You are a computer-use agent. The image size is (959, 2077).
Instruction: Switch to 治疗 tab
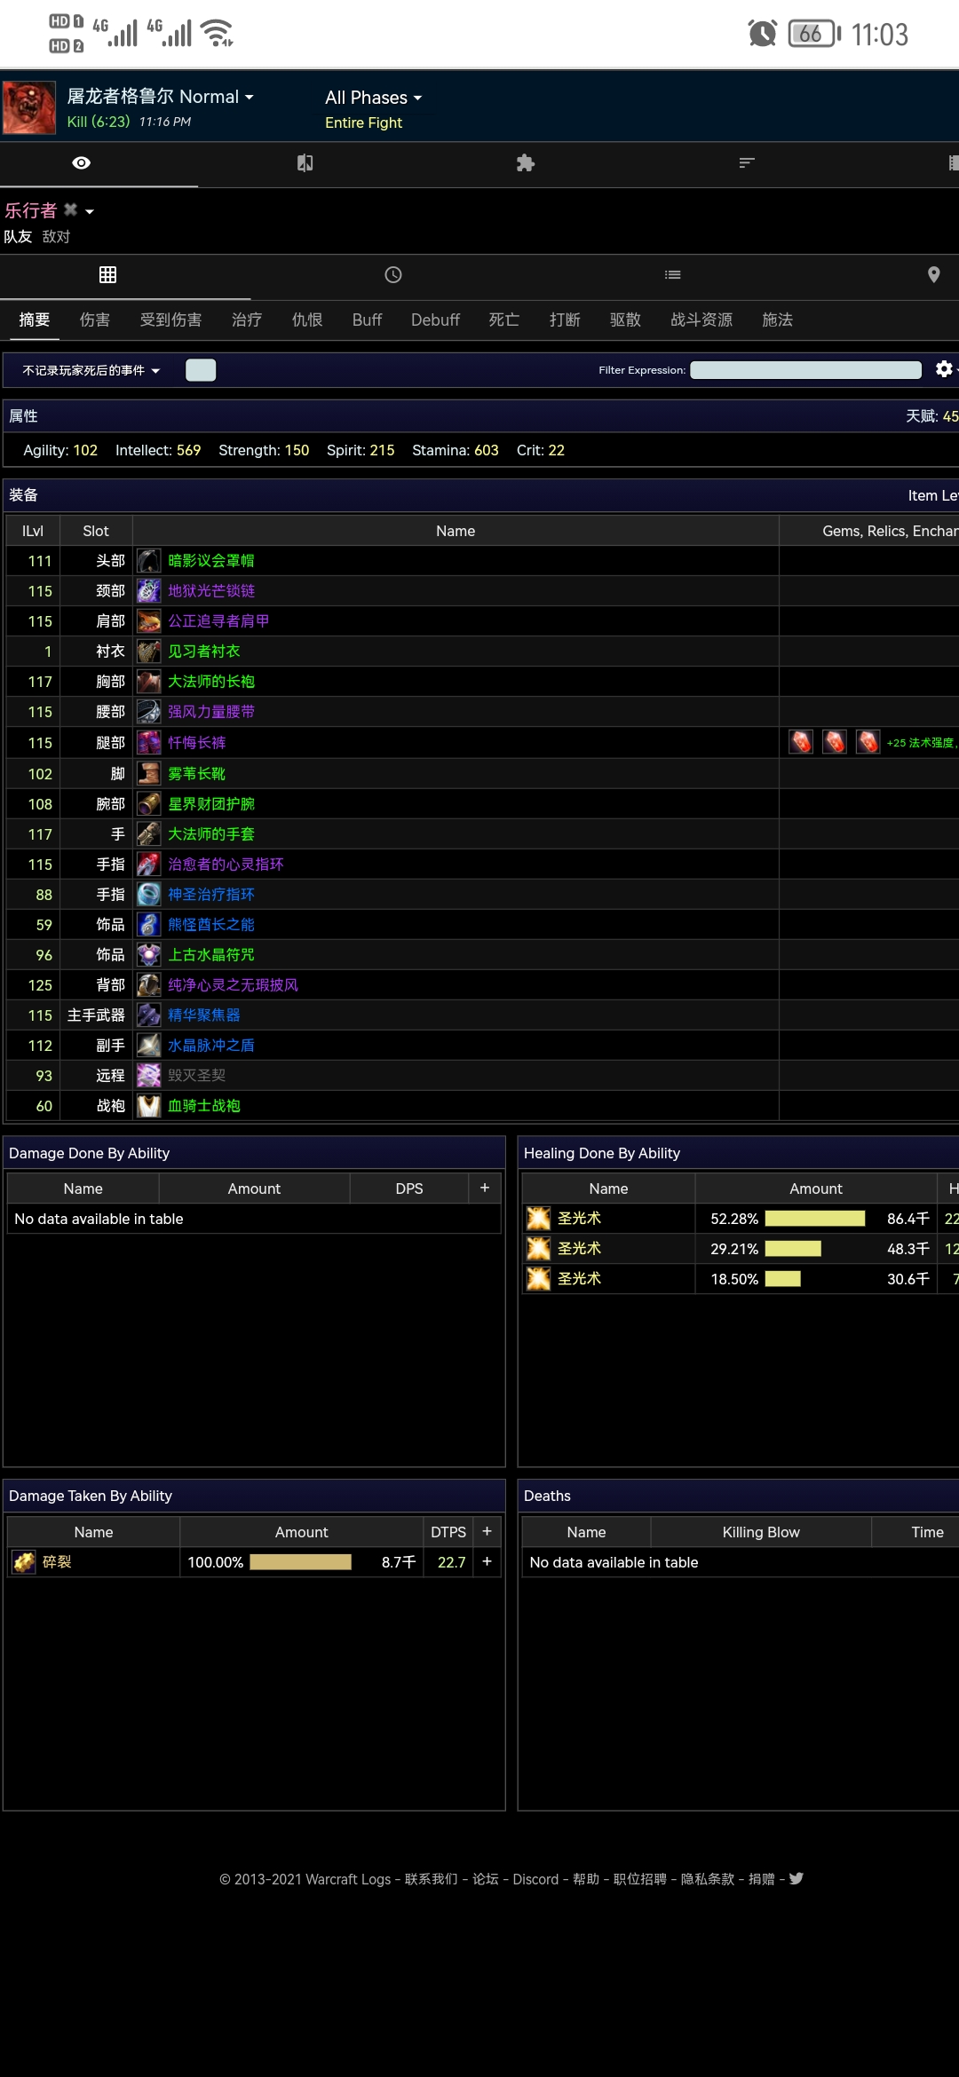[x=247, y=320]
